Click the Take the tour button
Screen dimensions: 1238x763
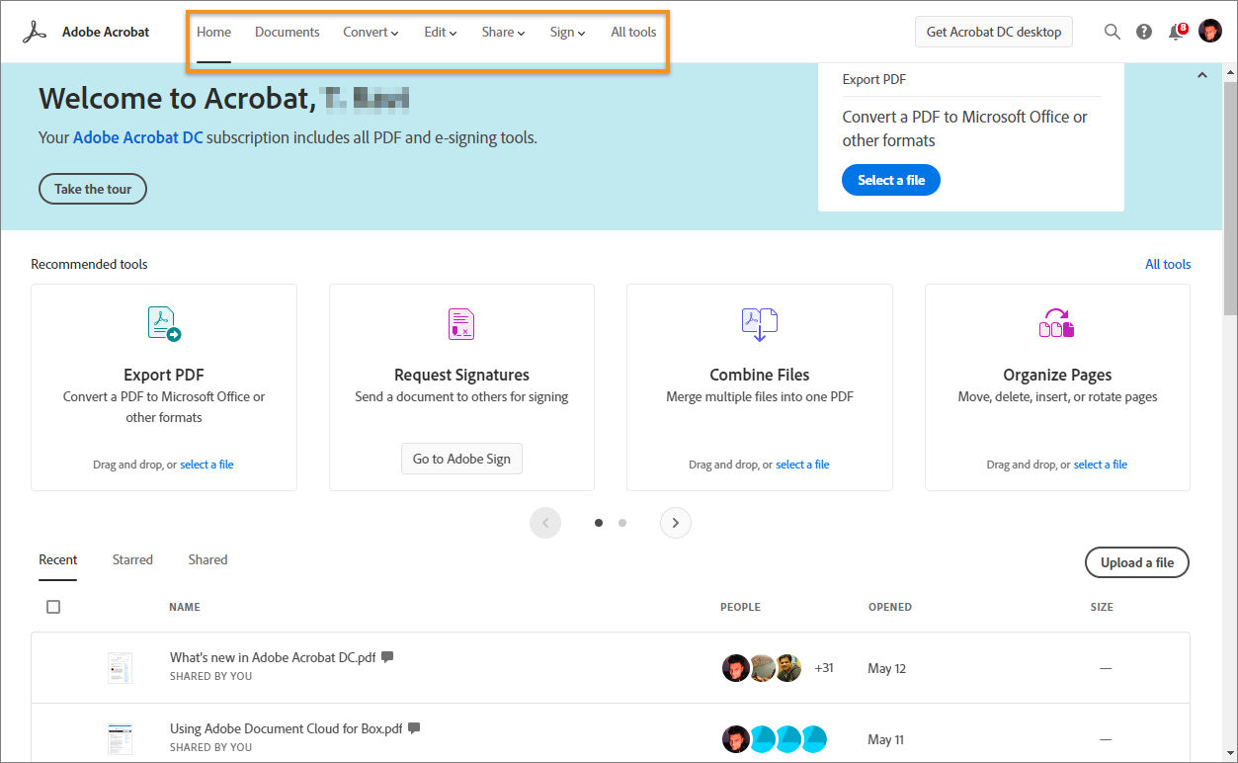pyautogui.click(x=93, y=189)
